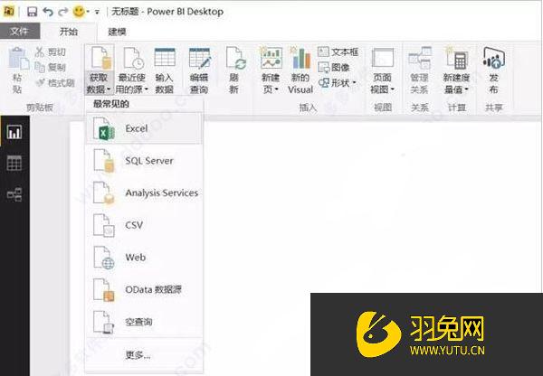This screenshot has height=376, width=543.
Task: Click 剪切 cut in clipboard group
Action: click(50, 52)
